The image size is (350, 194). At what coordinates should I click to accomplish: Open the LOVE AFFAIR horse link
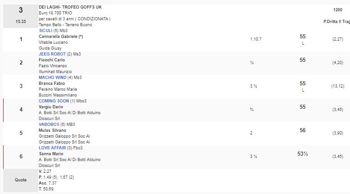coord(52,148)
